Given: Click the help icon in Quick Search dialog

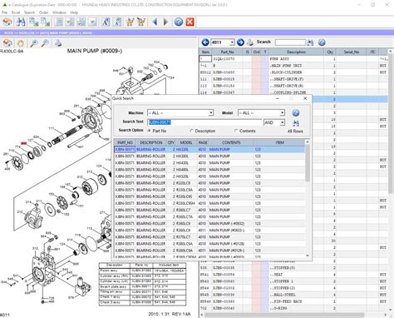Looking at the screenshot, I should pyautogui.click(x=296, y=113).
